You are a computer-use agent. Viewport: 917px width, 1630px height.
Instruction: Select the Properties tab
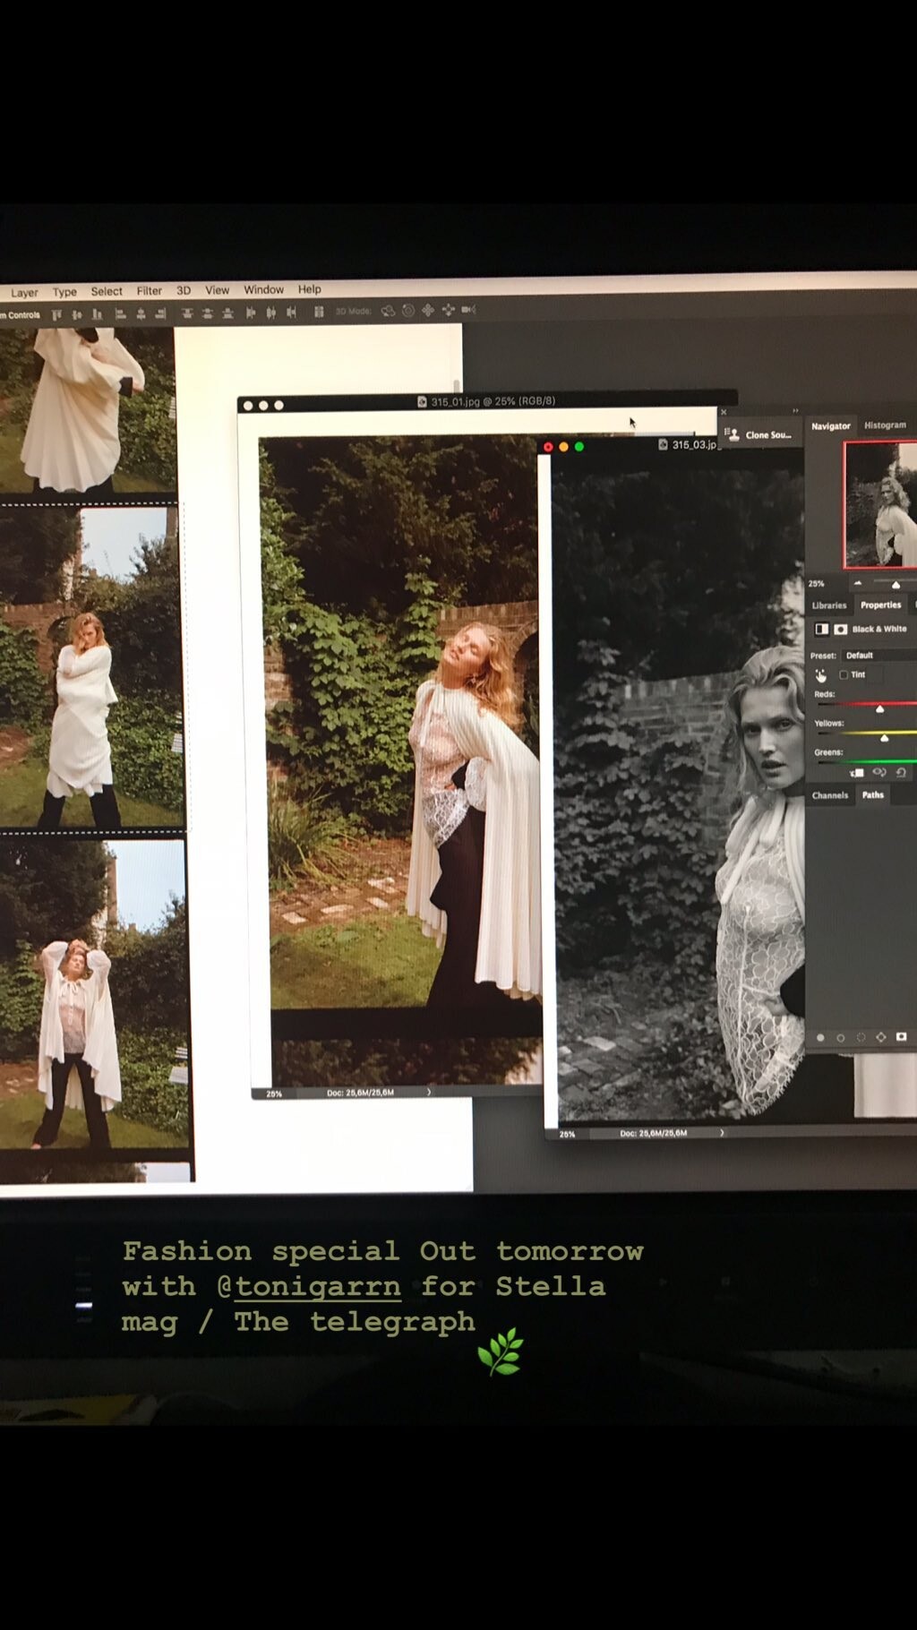click(x=880, y=605)
